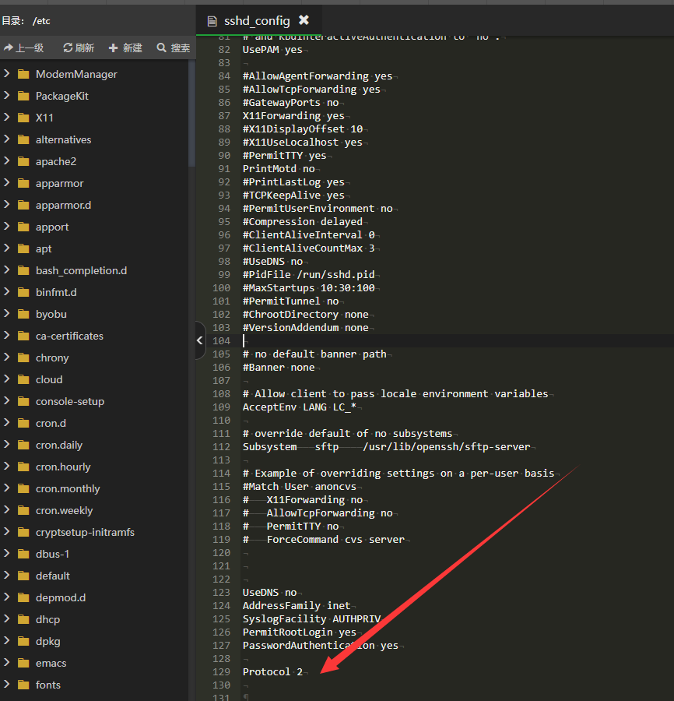Expand the apparmor.d folder chevron

tap(6, 206)
